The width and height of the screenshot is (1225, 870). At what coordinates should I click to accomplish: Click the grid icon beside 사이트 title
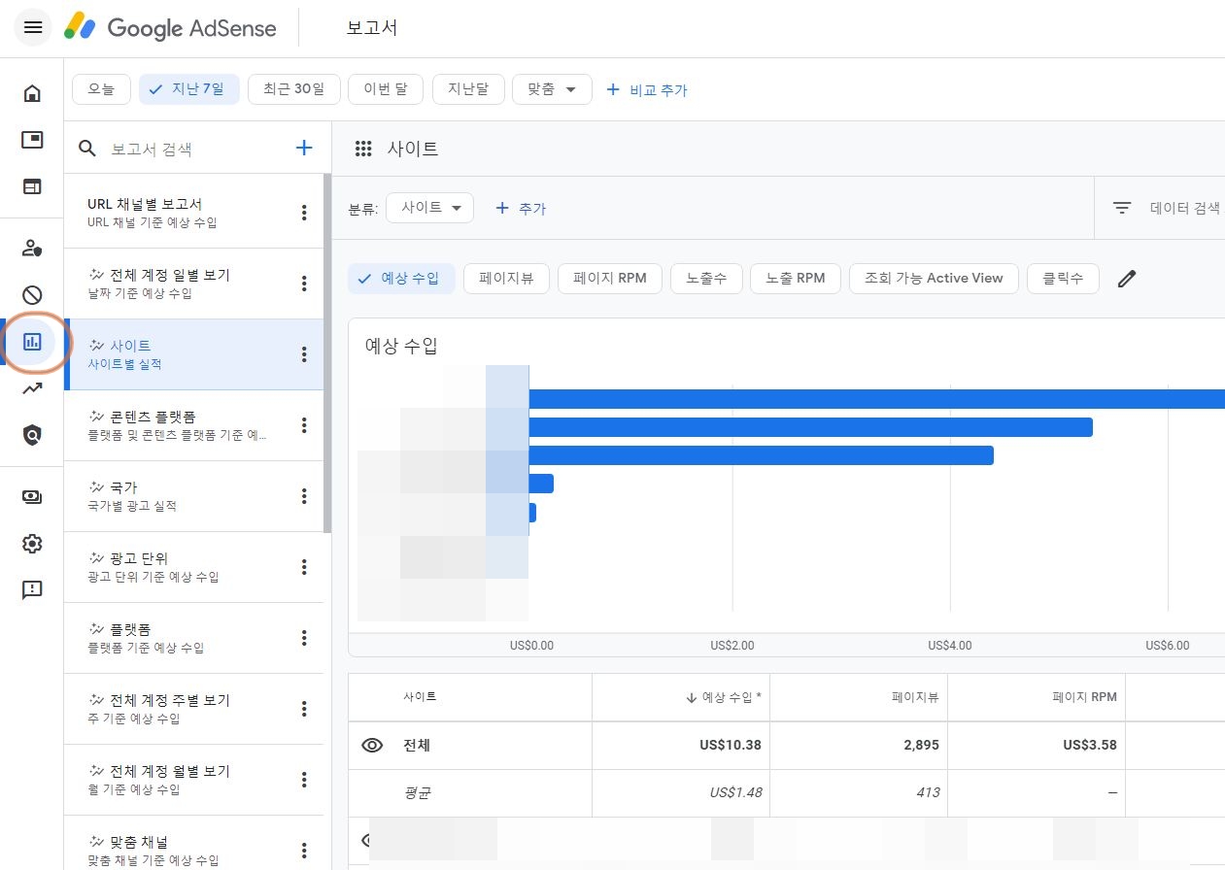pyautogui.click(x=364, y=149)
